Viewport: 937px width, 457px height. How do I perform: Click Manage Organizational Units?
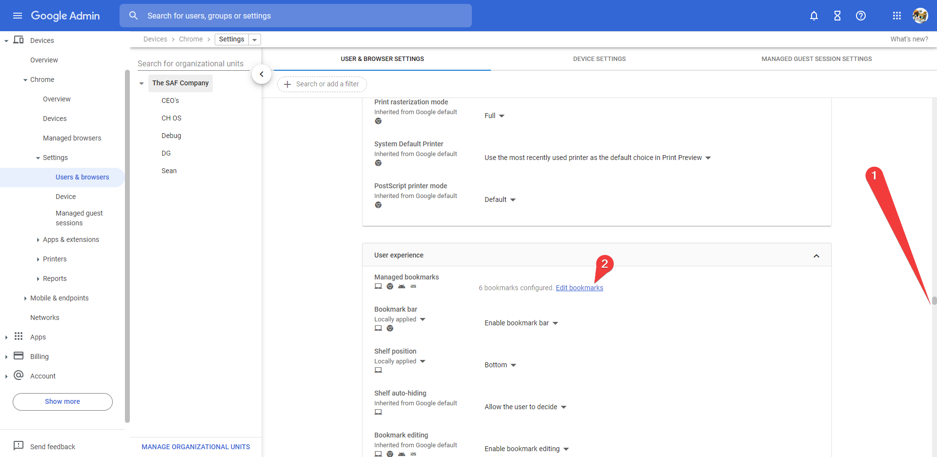(x=196, y=447)
